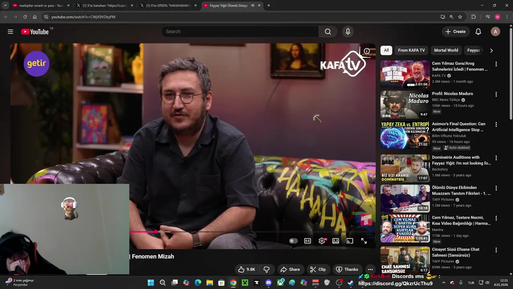Open Profil: Nicolas Maduro thumbnail
This screenshot has height=289, width=513.
(x=405, y=104)
